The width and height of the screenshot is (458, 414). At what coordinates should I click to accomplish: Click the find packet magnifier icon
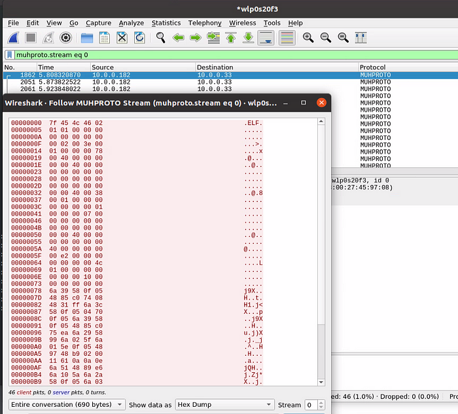pos(160,38)
